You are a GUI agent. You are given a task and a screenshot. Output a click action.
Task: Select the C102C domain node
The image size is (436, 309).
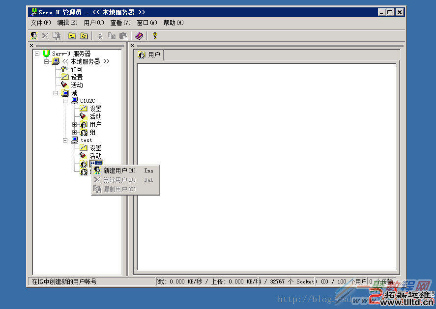pos(87,101)
